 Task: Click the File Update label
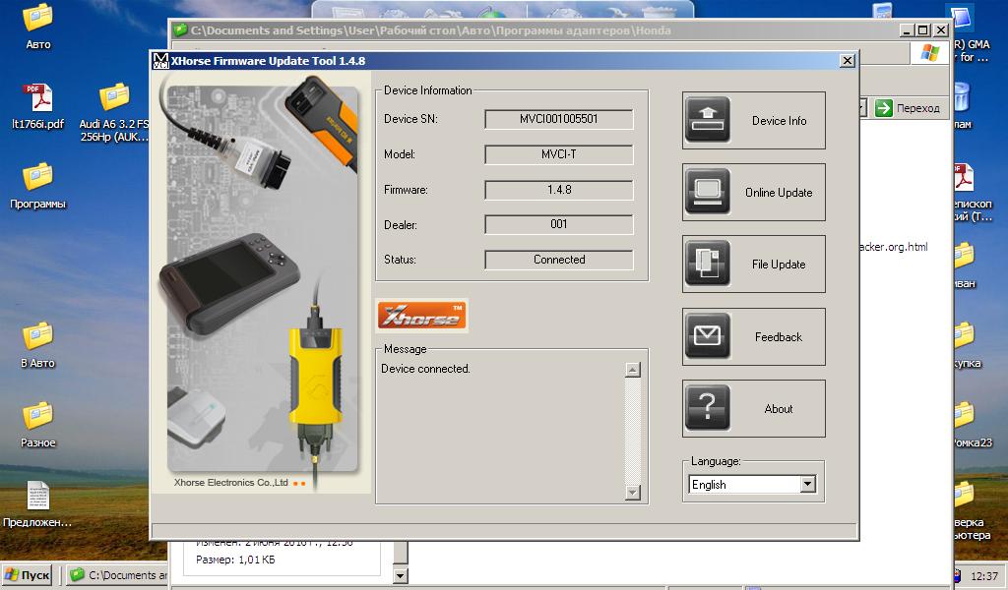tap(779, 265)
